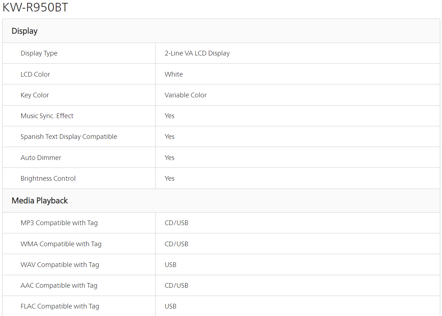This screenshot has width=442, height=316.
Task: Click WMA Compatible with Tag label
Action: [61, 244]
